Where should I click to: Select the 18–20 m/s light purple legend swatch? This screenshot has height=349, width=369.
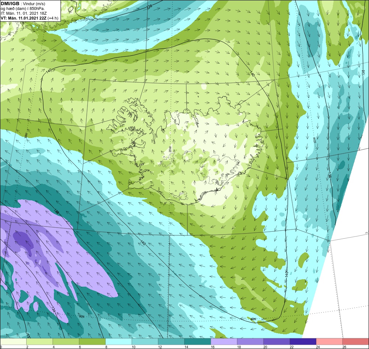click(251, 342)
